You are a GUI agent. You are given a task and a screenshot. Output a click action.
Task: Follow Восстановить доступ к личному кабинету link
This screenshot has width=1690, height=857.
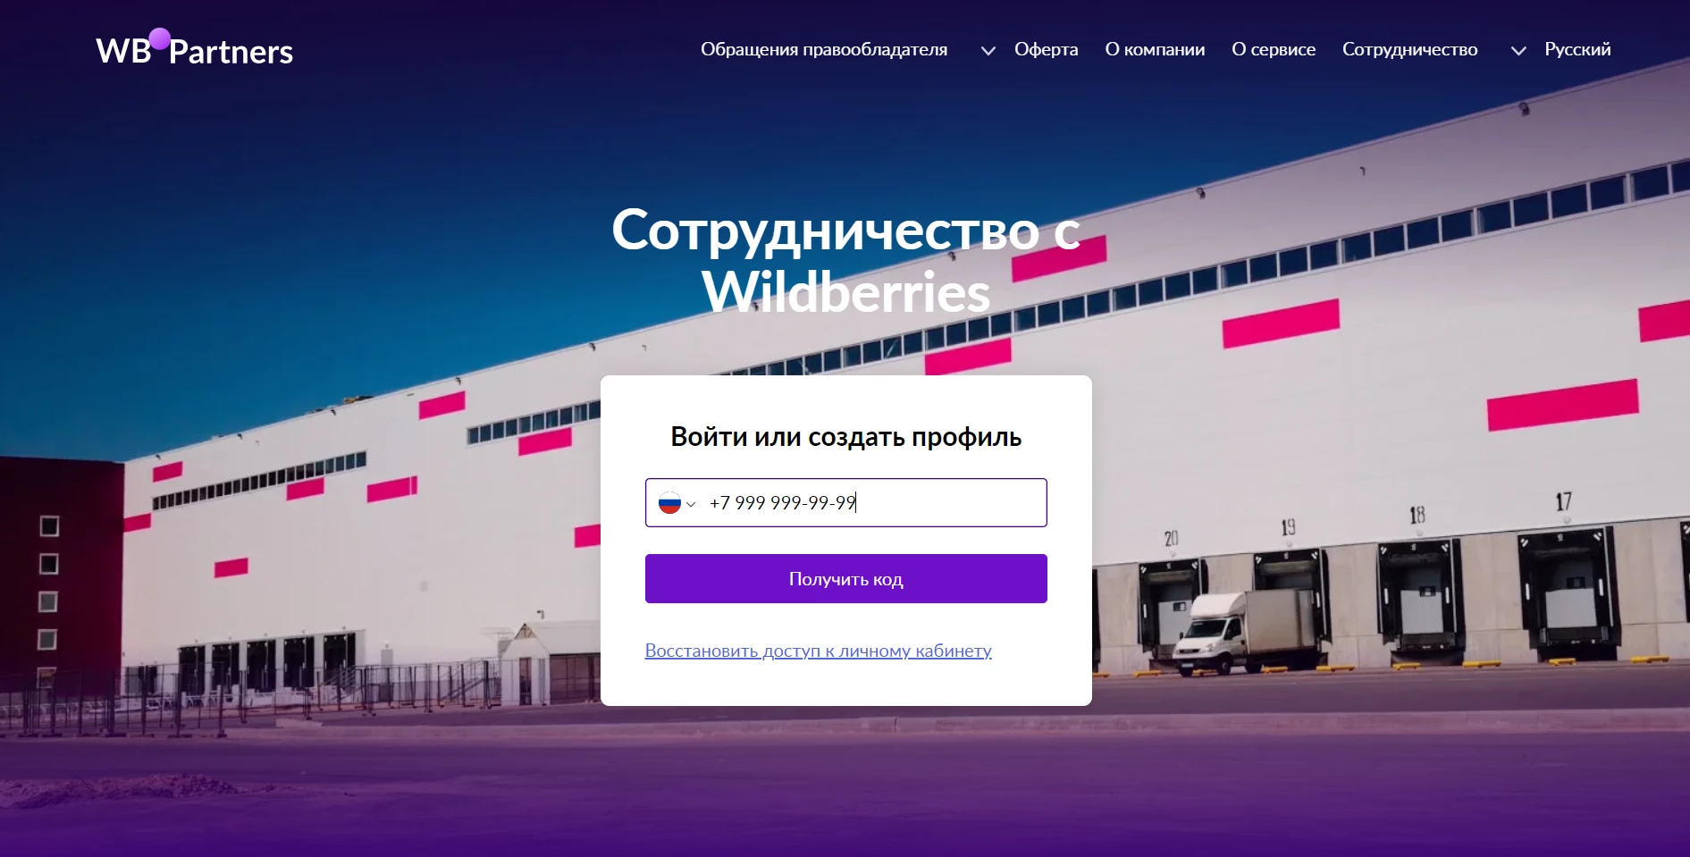tap(818, 651)
